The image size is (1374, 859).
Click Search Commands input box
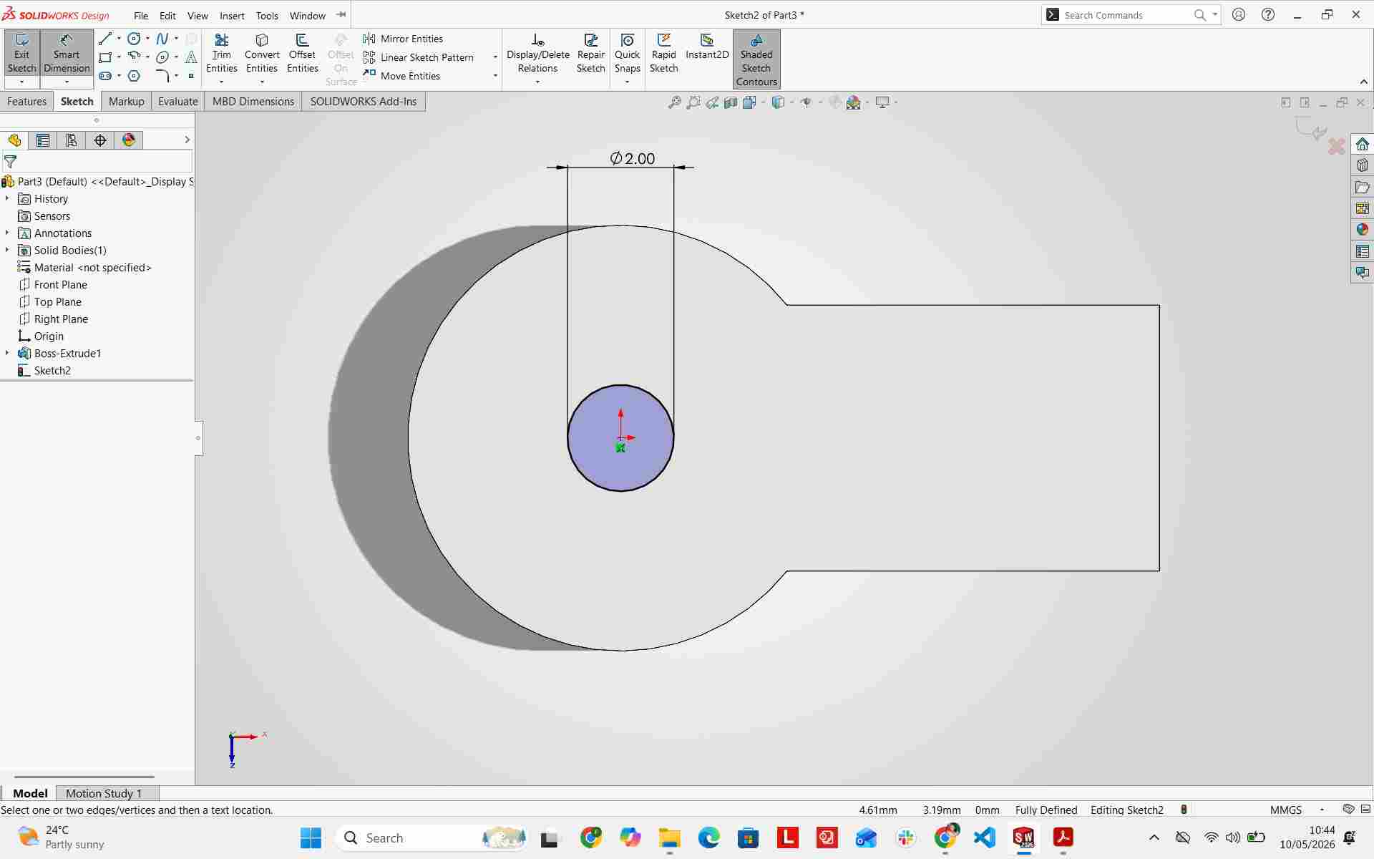click(x=1126, y=15)
